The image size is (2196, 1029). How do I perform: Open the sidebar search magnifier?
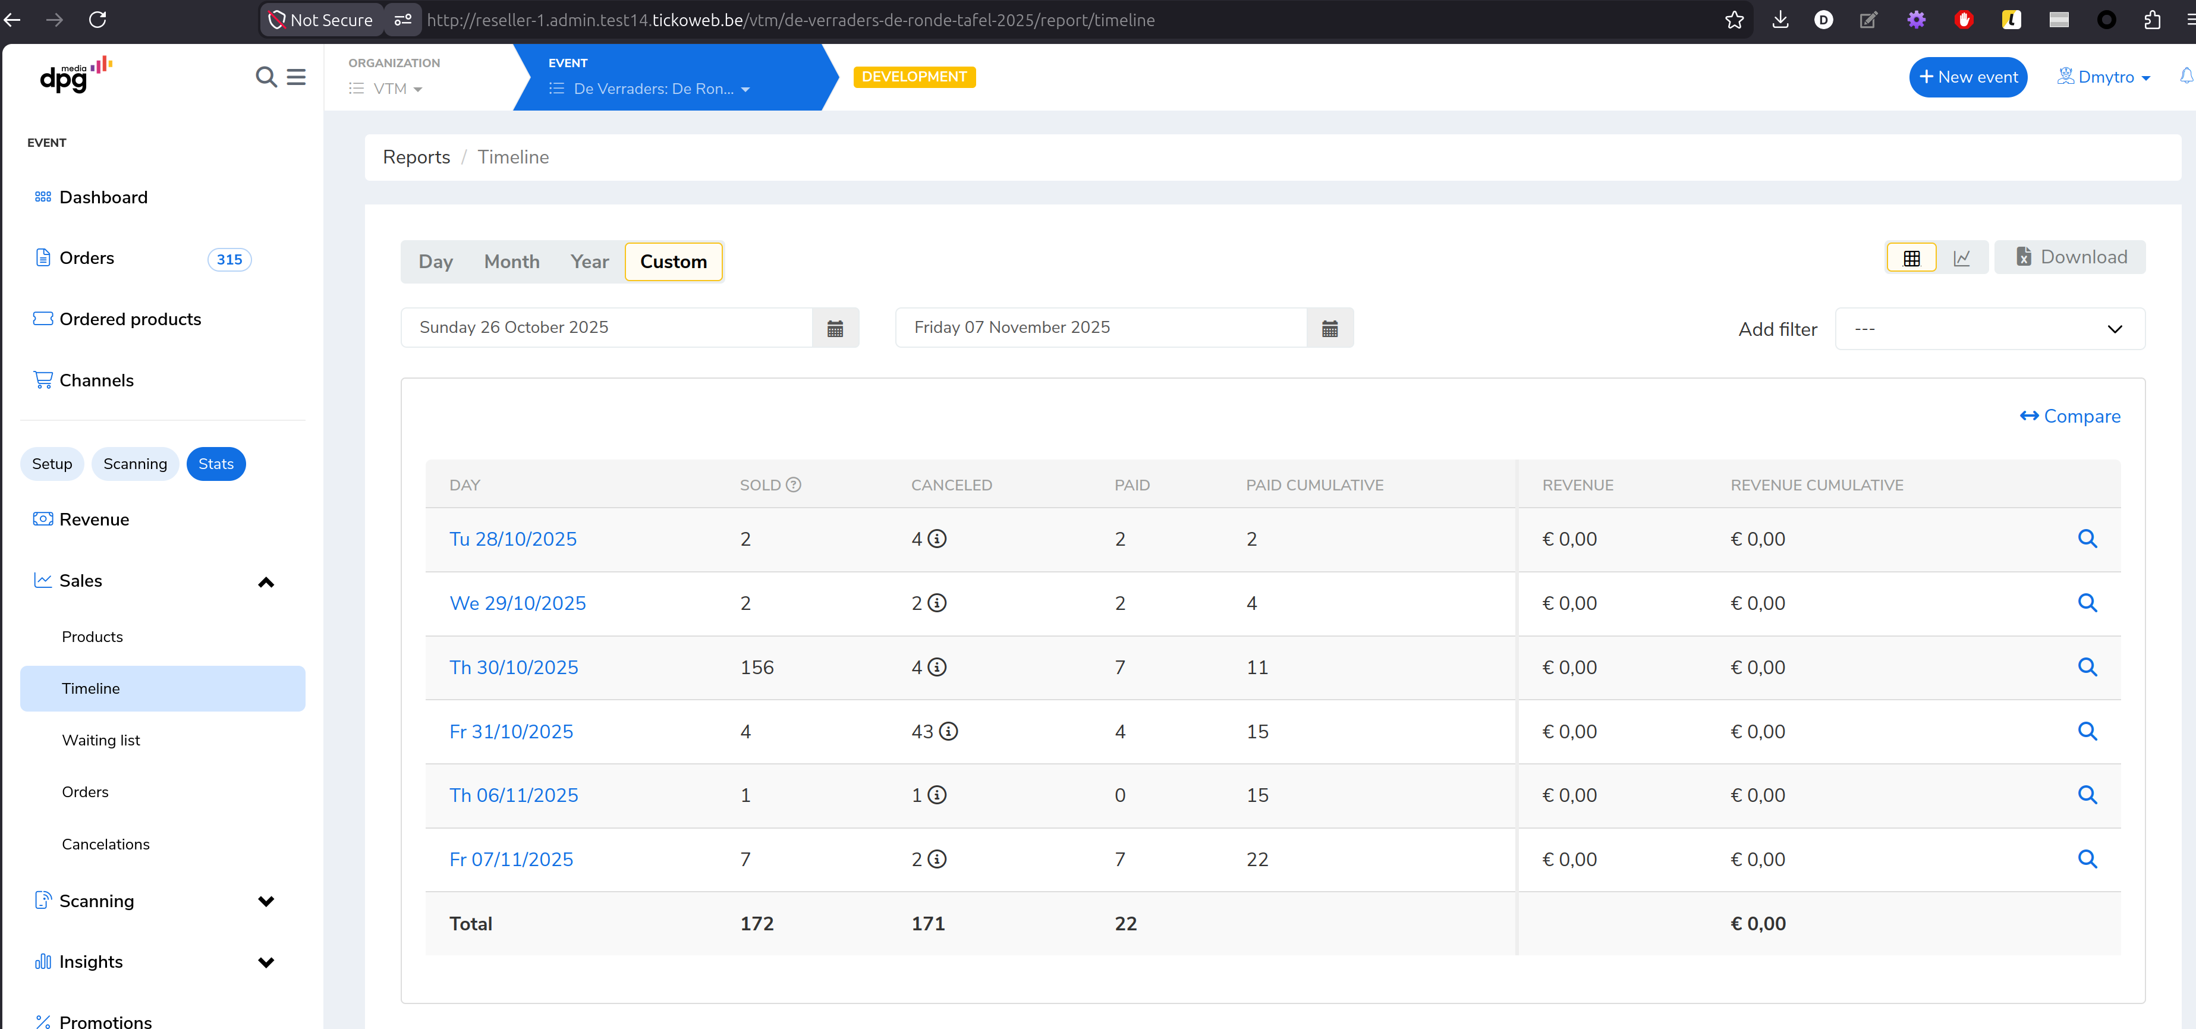pyautogui.click(x=266, y=77)
